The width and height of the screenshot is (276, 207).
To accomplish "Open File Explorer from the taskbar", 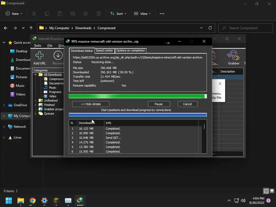I will coord(20,201).
